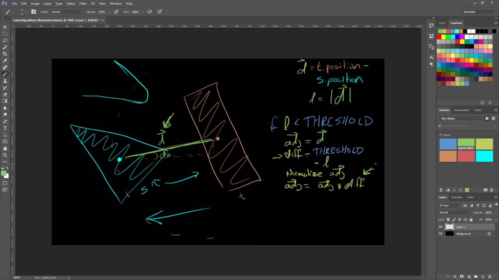Select the Clone Stamp tool

[x=5, y=81]
